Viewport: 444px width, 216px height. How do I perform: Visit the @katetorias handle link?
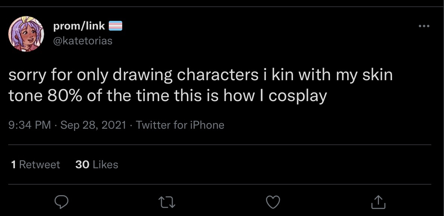[83, 41]
